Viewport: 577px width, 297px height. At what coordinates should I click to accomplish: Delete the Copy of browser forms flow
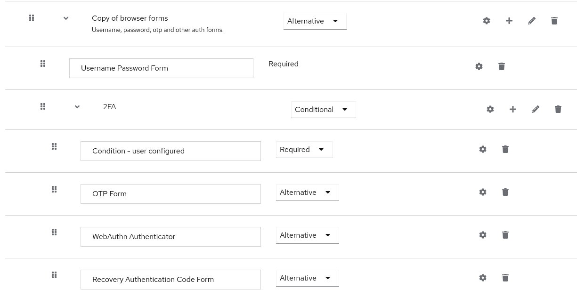(x=554, y=21)
